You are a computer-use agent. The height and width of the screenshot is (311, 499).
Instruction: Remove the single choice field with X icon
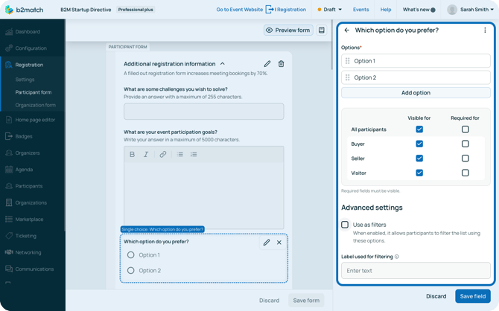(279, 243)
